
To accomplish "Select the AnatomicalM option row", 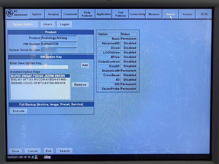I will point(117,71).
